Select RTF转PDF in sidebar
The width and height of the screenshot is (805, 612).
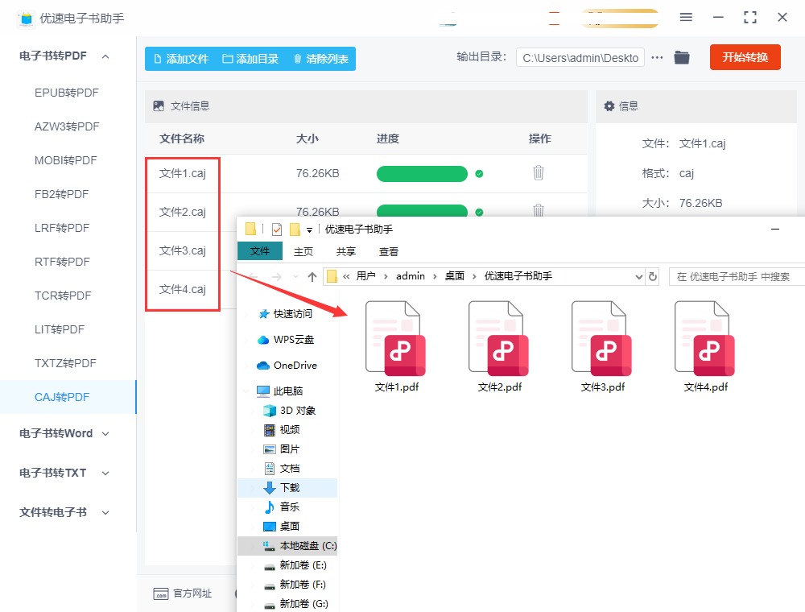pyautogui.click(x=62, y=262)
